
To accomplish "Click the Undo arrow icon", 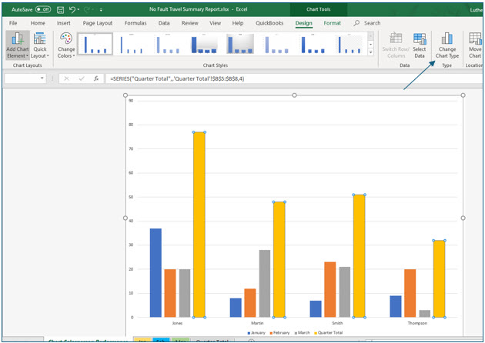I will coord(72,9).
